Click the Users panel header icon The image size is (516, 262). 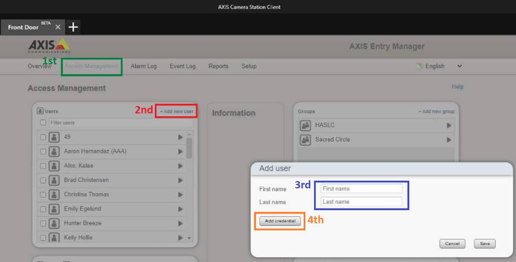(x=40, y=111)
